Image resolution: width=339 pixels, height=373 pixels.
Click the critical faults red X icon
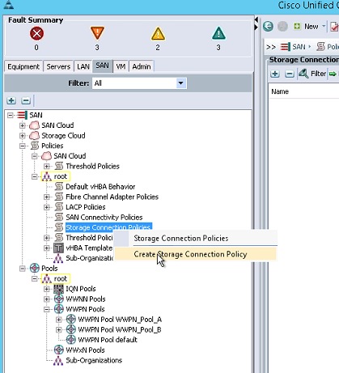[x=36, y=34]
